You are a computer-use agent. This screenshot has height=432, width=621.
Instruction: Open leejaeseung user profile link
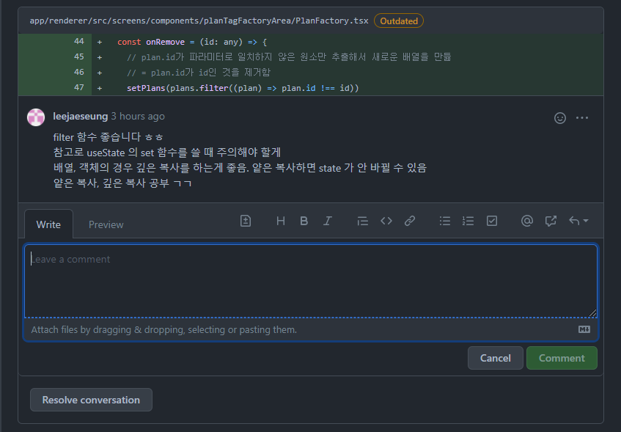click(x=81, y=116)
